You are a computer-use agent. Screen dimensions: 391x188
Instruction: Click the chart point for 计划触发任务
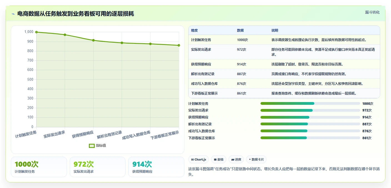tap(36, 32)
